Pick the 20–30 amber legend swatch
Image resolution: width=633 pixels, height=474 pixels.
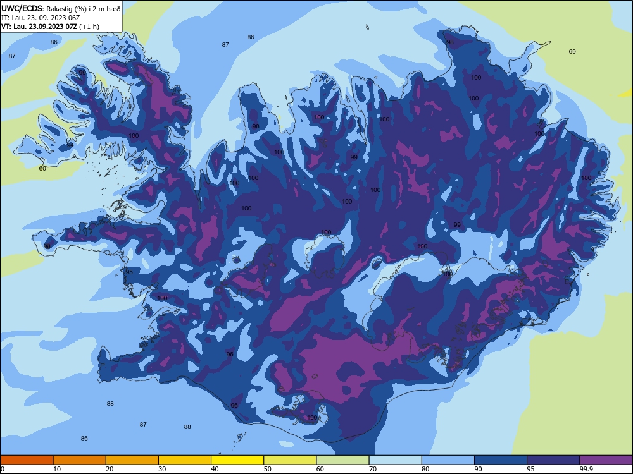(132, 460)
